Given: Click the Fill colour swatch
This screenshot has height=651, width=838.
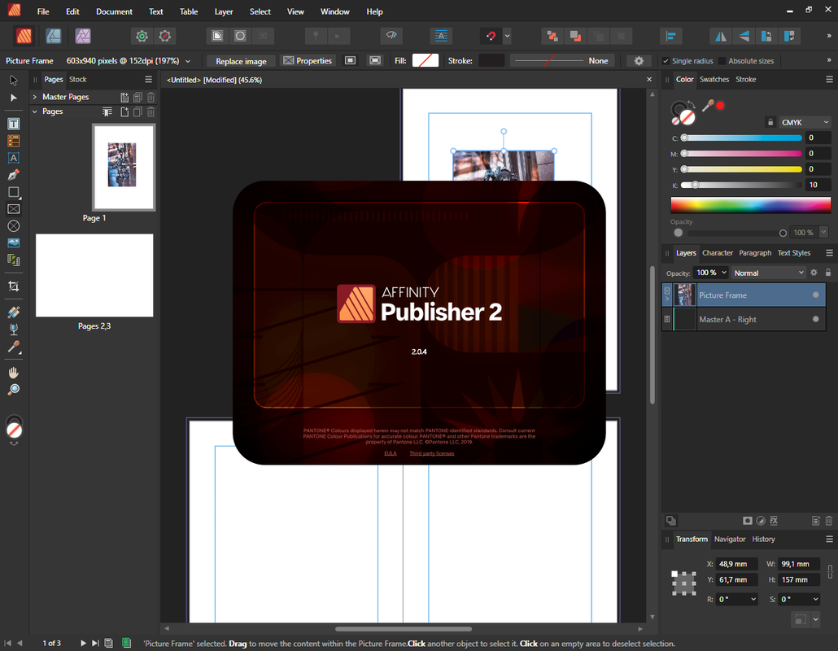Looking at the screenshot, I should click(426, 60).
